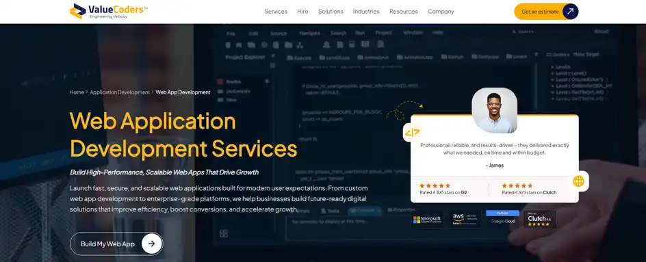Open the Solutions menu

tap(331, 12)
